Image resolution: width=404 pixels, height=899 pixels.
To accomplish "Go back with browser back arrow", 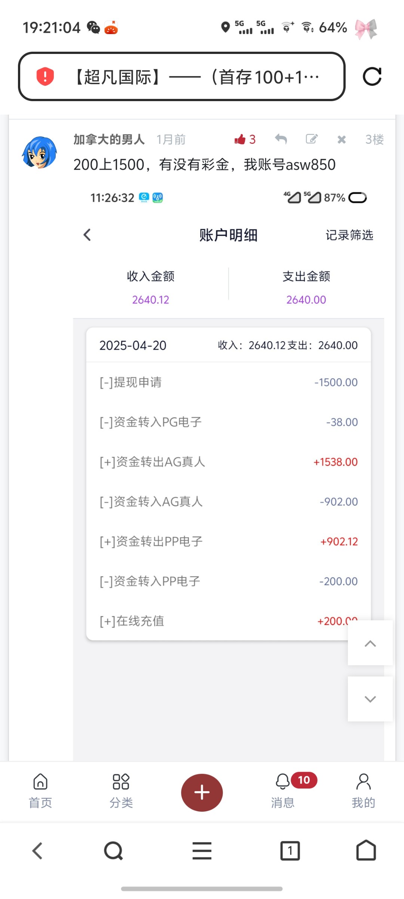I will coord(37,851).
